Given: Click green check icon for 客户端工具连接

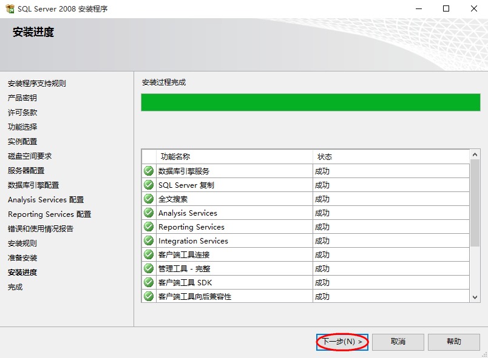Looking at the screenshot, I should 149,254.
